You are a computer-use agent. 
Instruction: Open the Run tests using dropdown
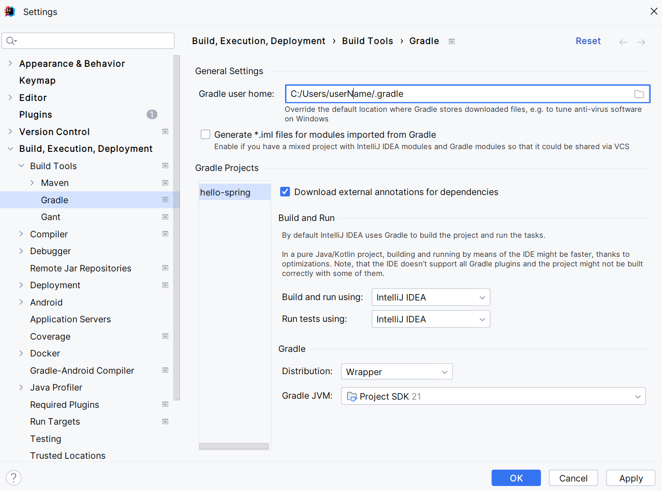coord(431,319)
